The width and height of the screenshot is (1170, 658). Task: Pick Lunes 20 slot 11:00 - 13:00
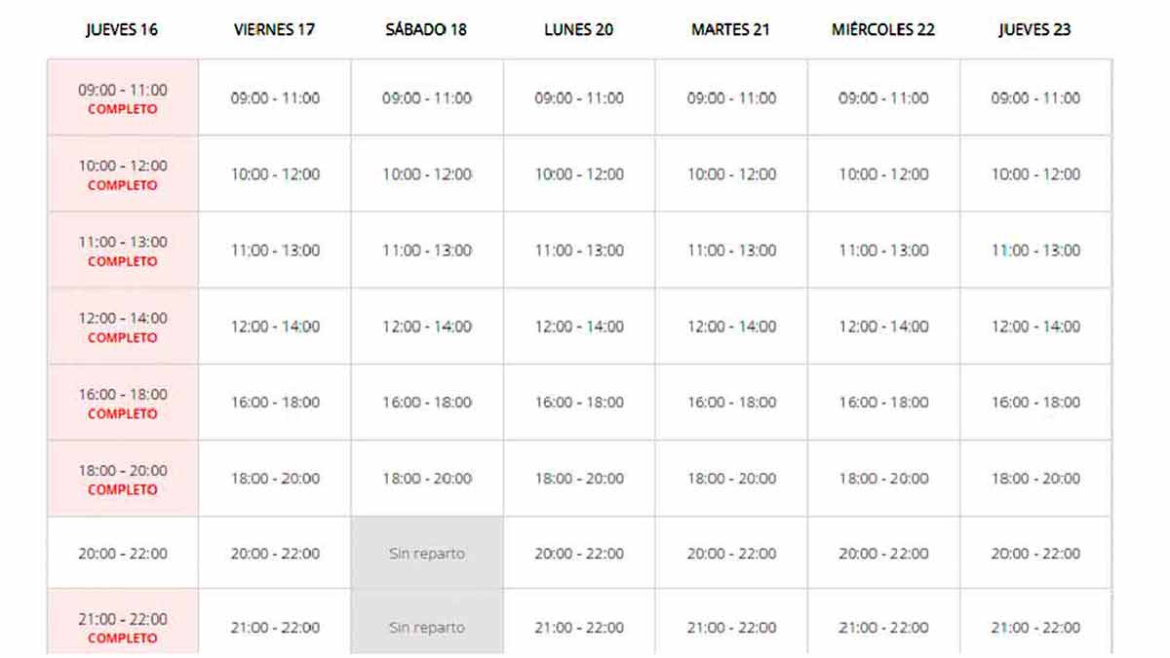(579, 250)
